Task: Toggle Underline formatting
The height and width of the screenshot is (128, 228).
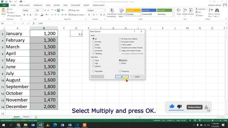Action: point(30,15)
